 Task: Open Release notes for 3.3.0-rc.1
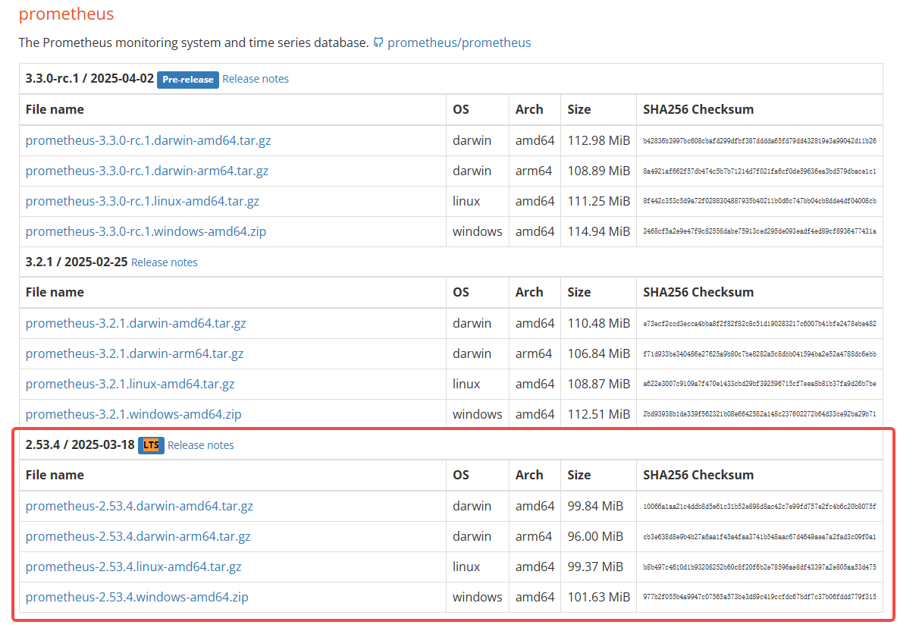coord(256,79)
